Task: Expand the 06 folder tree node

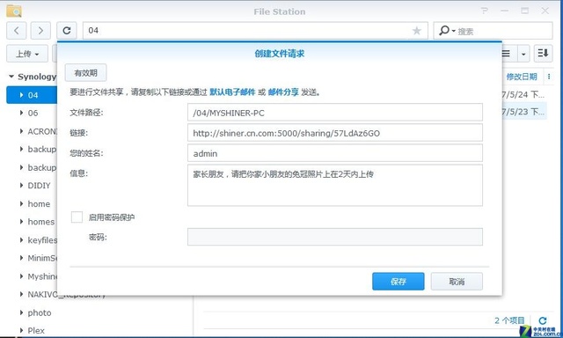Action: tap(21, 113)
